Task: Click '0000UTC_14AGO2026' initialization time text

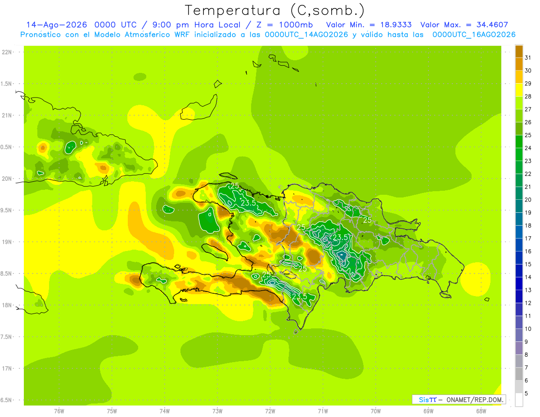Action: click(x=306, y=35)
